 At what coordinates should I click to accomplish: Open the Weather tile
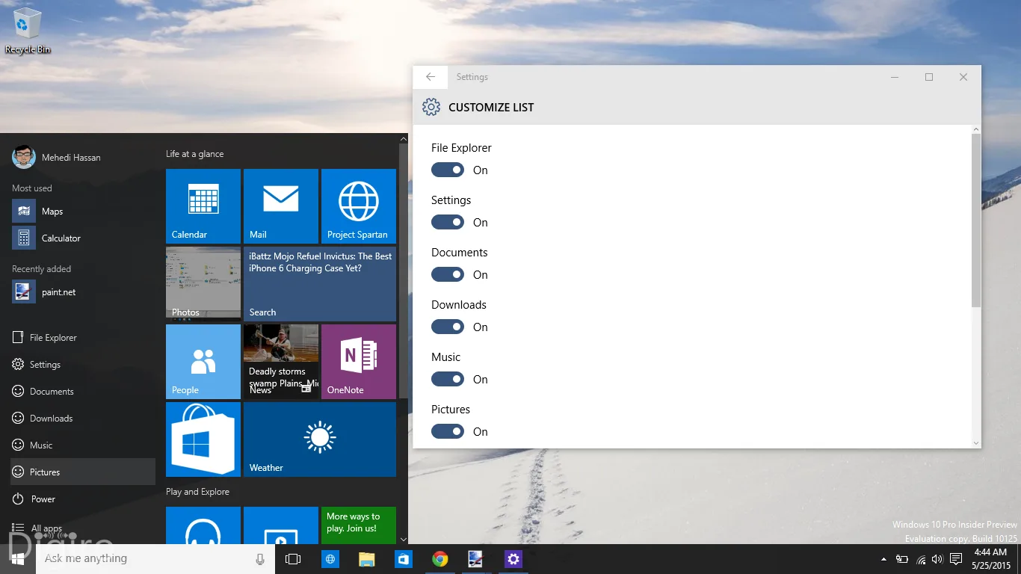tap(320, 439)
